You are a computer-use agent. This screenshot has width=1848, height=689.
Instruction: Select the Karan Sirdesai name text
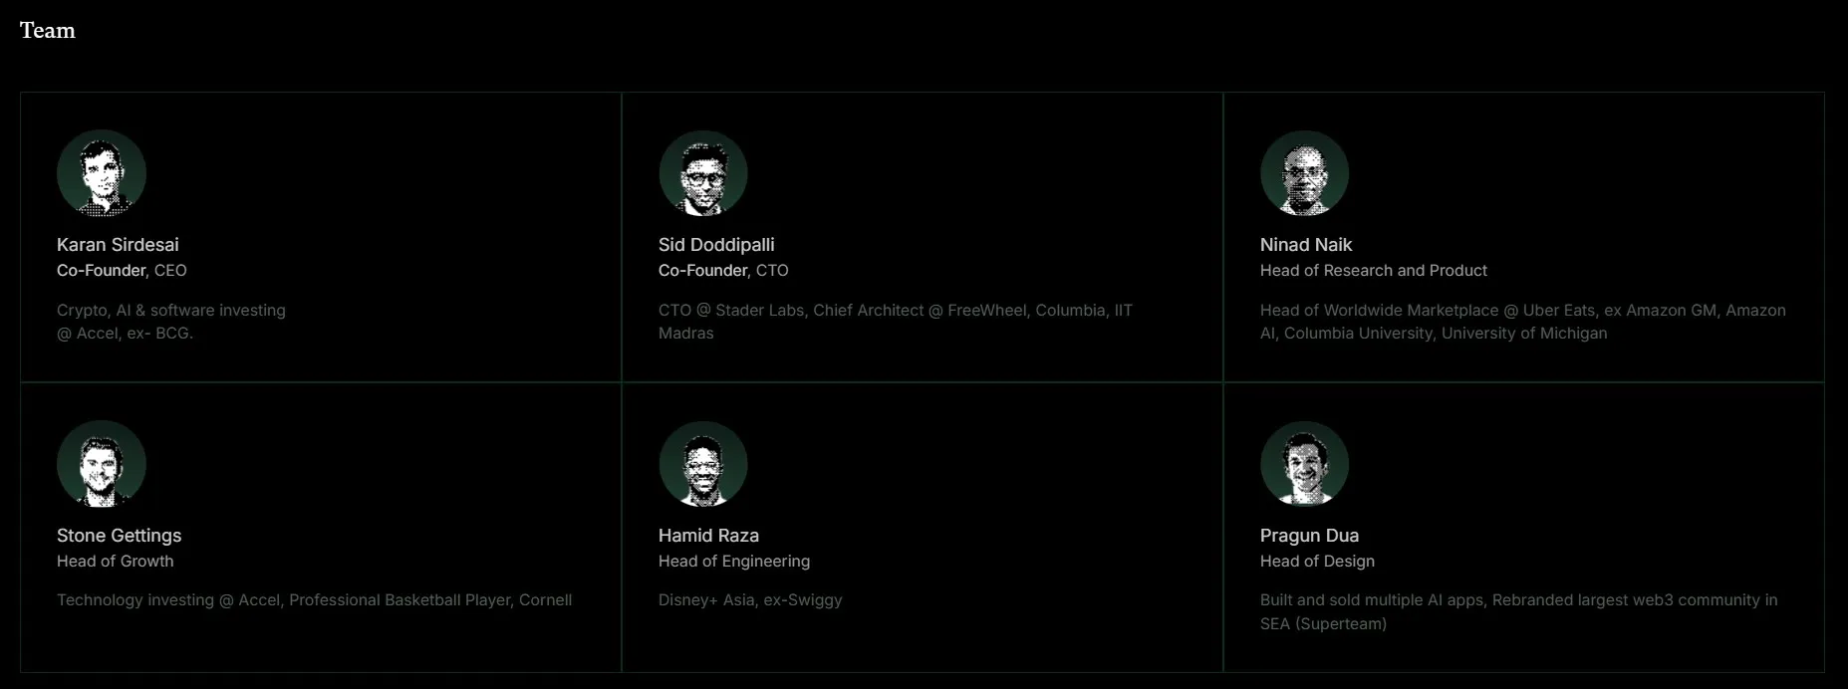(118, 245)
